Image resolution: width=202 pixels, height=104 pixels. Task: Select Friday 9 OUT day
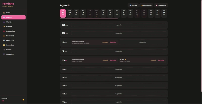tap(130, 13)
